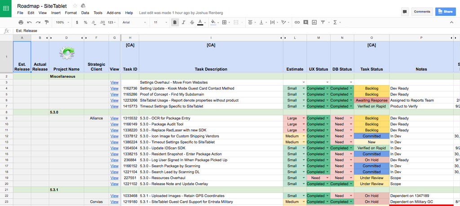Image resolution: width=460 pixels, height=206 pixels.
Task: Select the 'Dependent on Military GC' note cell
Action: [x=421, y=202]
